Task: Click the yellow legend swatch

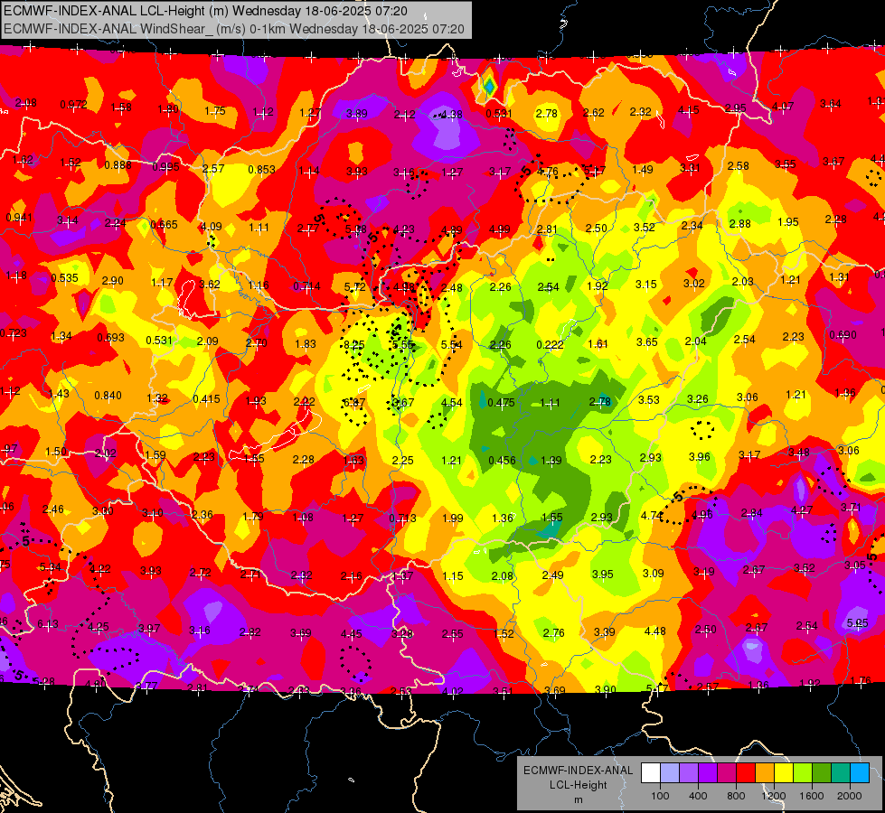Action: (784, 773)
